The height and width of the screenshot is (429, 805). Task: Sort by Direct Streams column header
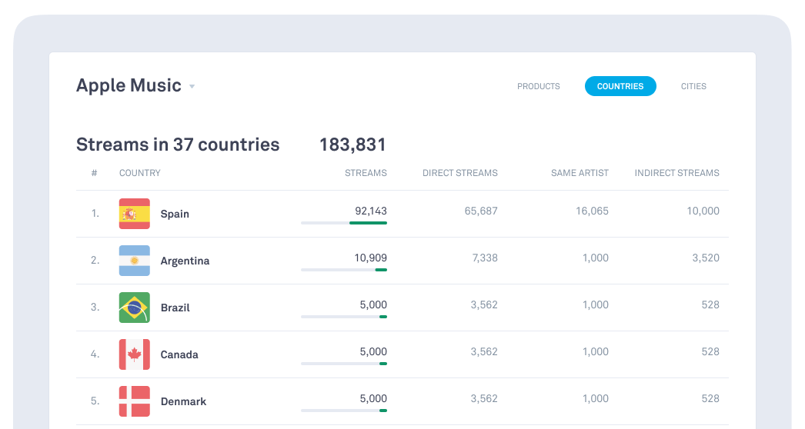tap(459, 173)
